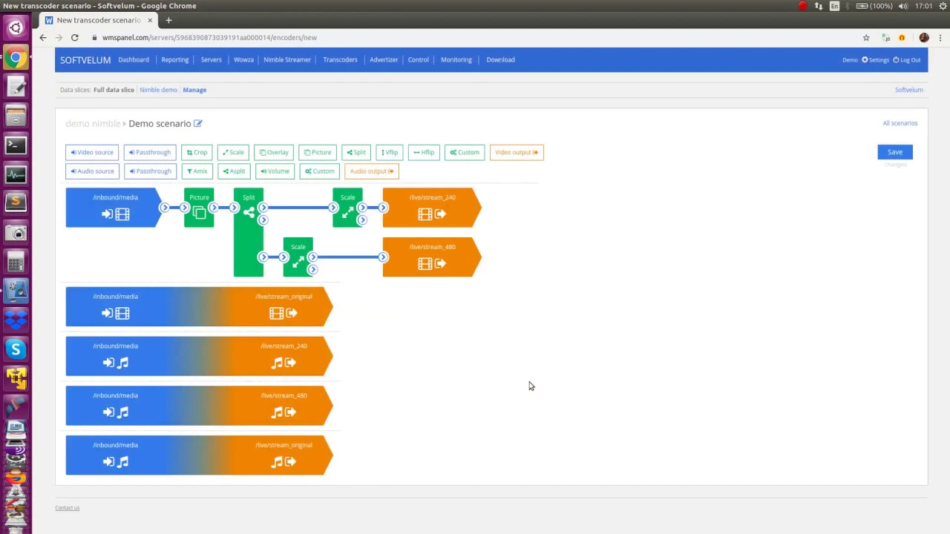Open the Terminal from Ubuntu launcher
This screenshot has height=534, width=950.
16,145
